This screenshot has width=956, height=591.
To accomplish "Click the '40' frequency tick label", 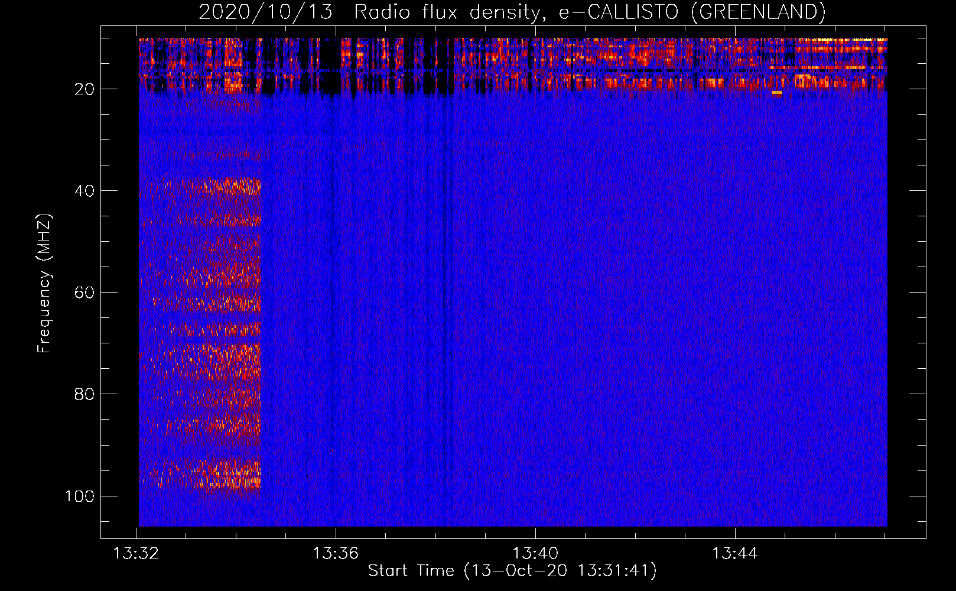I will (84, 191).
